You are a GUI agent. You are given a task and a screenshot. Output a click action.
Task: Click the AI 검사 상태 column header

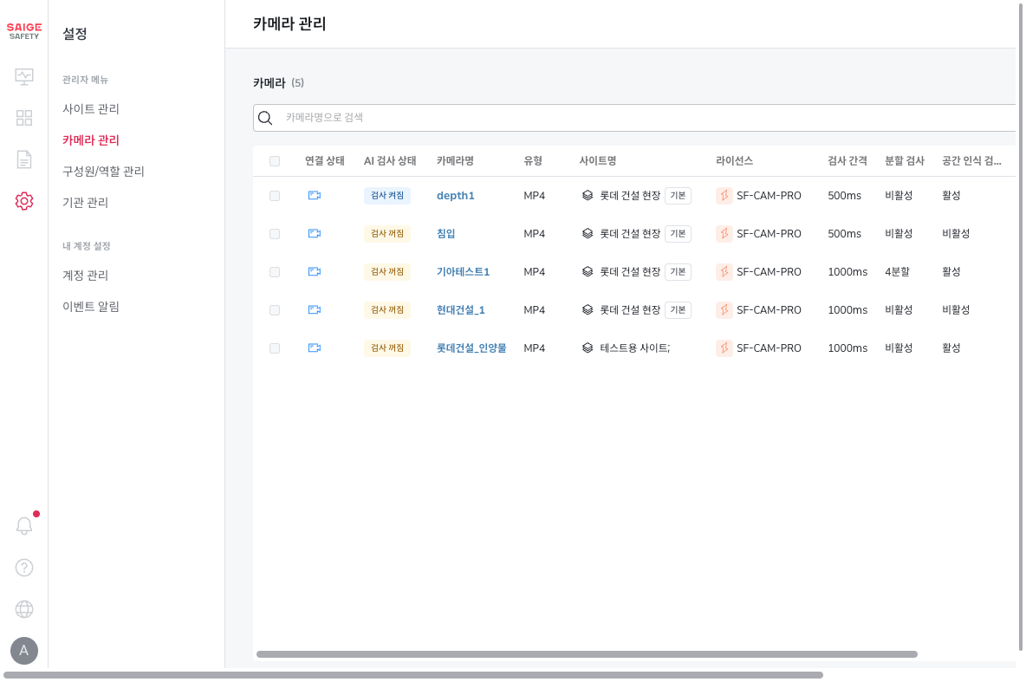coord(390,161)
